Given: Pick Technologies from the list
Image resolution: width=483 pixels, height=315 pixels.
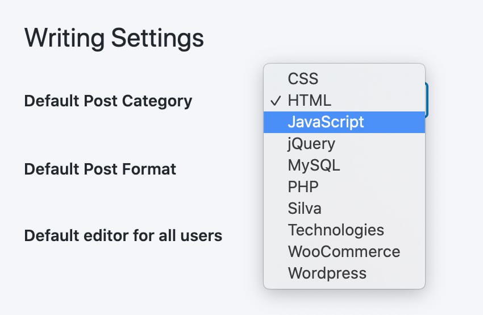Looking at the screenshot, I should click(x=344, y=230).
